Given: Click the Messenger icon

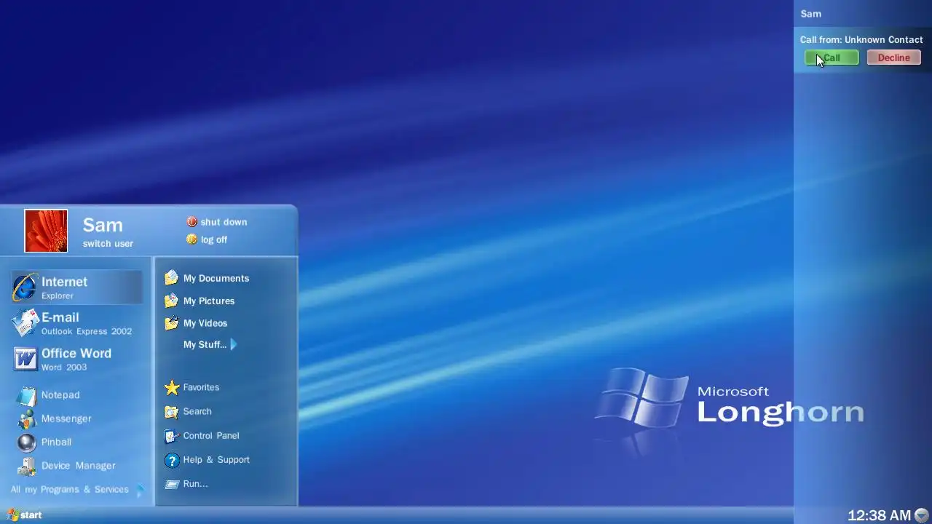Looking at the screenshot, I should pos(27,418).
